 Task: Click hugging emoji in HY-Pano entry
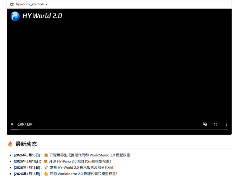click(46, 161)
